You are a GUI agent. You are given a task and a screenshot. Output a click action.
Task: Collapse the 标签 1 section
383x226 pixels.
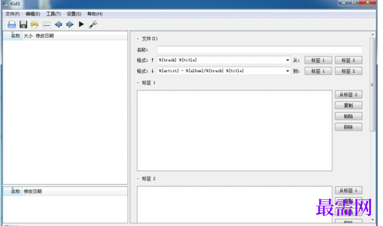pyautogui.click(x=138, y=83)
